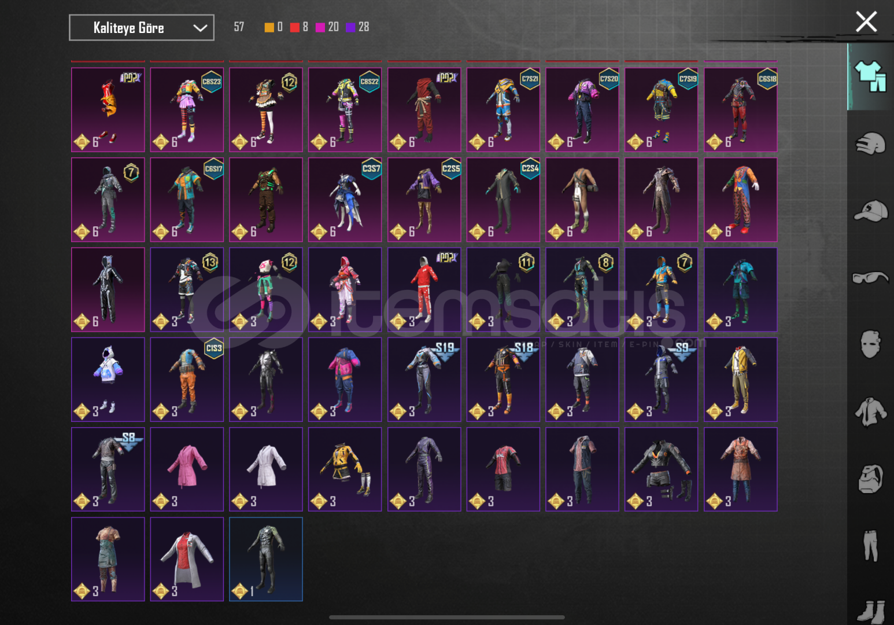Select the baseball cap category icon
894x625 pixels.
[870, 211]
